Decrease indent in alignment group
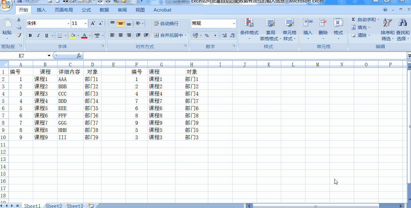The width and height of the screenshot is (411, 208). [138, 35]
